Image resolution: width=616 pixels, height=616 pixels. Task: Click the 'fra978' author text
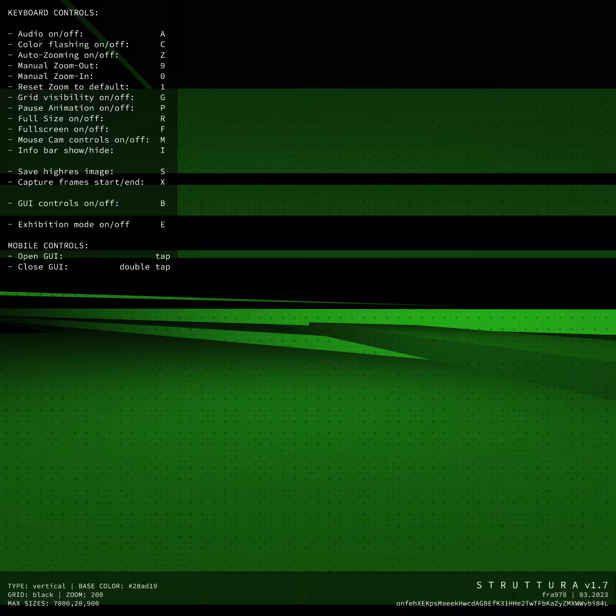(x=554, y=595)
